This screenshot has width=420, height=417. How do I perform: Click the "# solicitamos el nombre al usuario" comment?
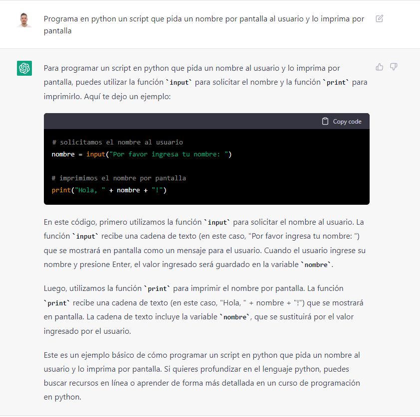[117, 142]
